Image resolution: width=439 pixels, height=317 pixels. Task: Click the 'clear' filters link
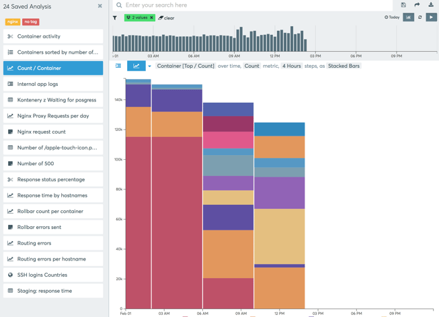[x=167, y=18]
